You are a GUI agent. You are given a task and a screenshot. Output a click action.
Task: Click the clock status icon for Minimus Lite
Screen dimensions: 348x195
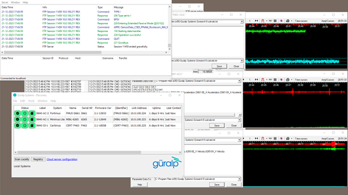[x=25, y=119]
